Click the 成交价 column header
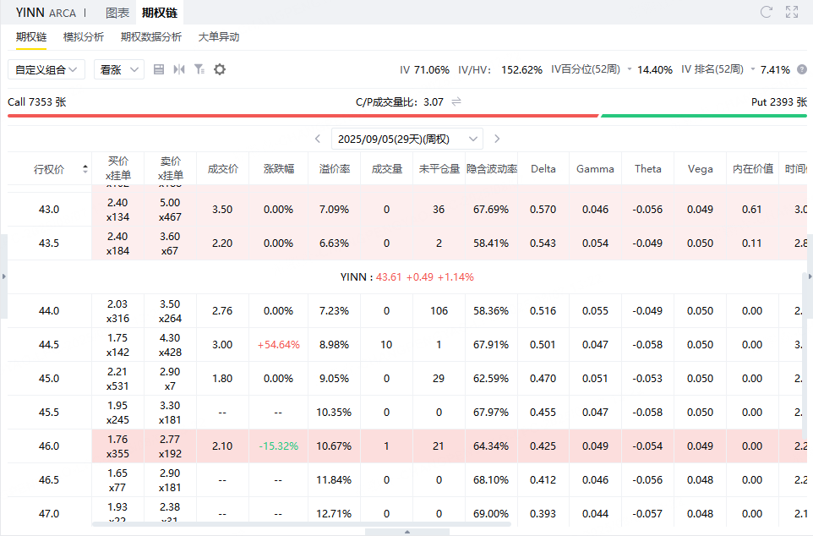 (x=223, y=168)
